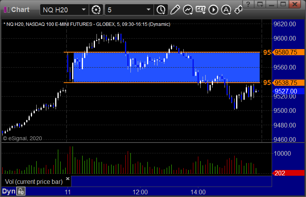Expand the interval dropdown arrow
Viewport: 306px width, 197px height.
[149, 10]
